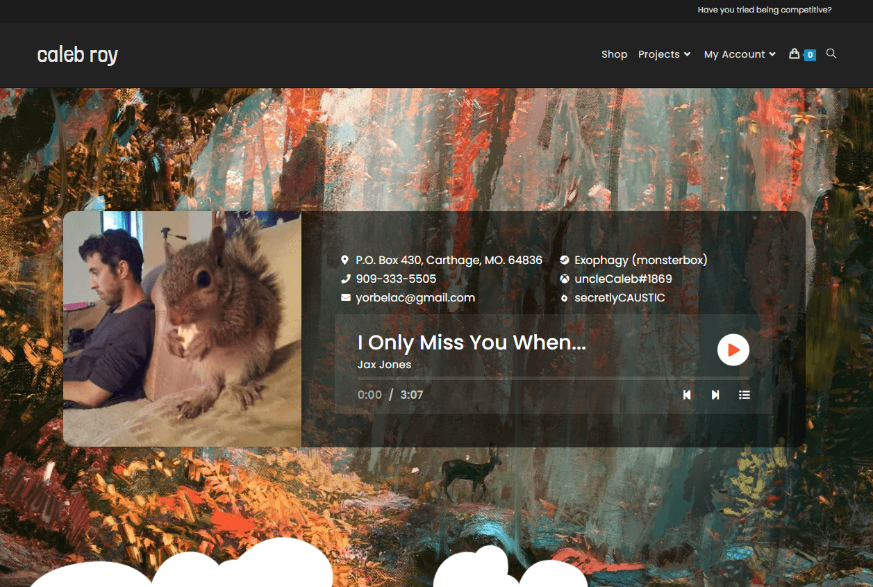Click the 3:07 track duration
Screen dimensions: 873x587
(412, 395)
